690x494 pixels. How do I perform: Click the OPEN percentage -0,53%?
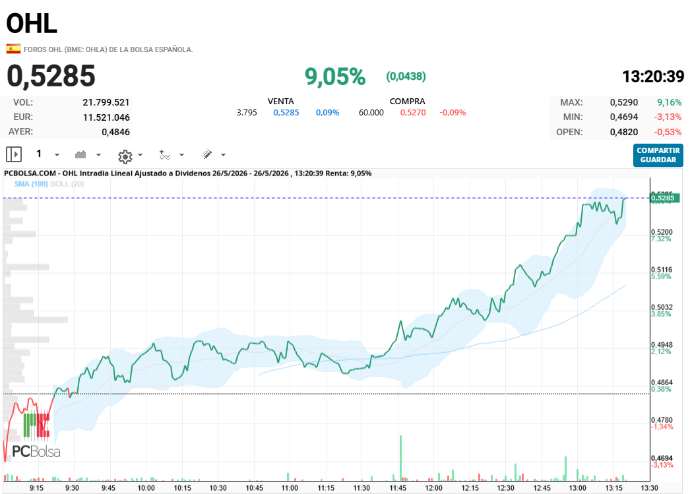coord(668,132)
